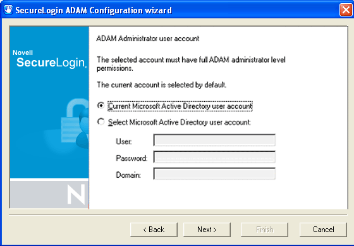The height and width of the screenshot is (246, 354).
Task: Click the ADAM Administrator user account heading
Action: pos(148,39)
